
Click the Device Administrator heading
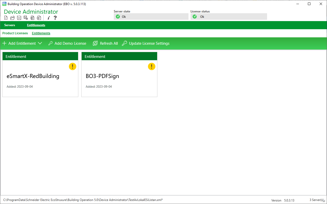click(x=31, y=12)
